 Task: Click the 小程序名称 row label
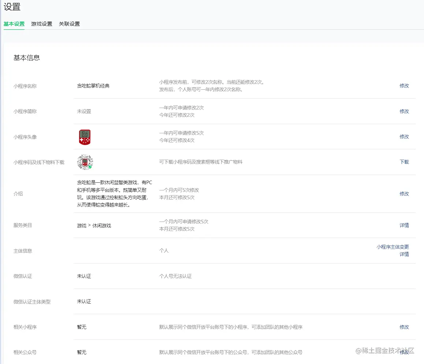tap(25, 86)
